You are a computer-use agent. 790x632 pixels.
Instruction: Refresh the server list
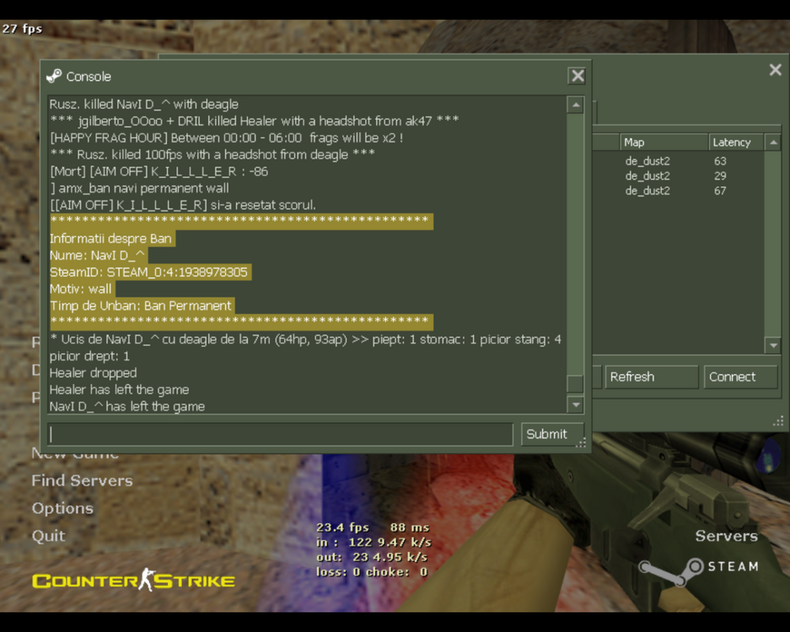point(651,377)
